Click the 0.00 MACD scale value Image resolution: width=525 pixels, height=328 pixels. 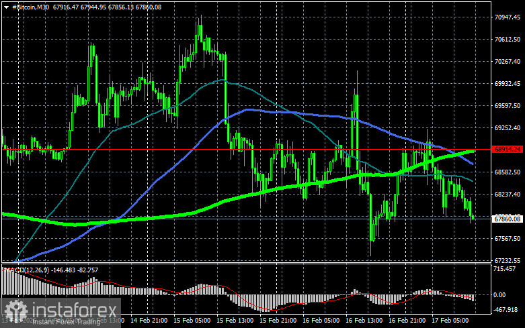click(x=500, y=294)
